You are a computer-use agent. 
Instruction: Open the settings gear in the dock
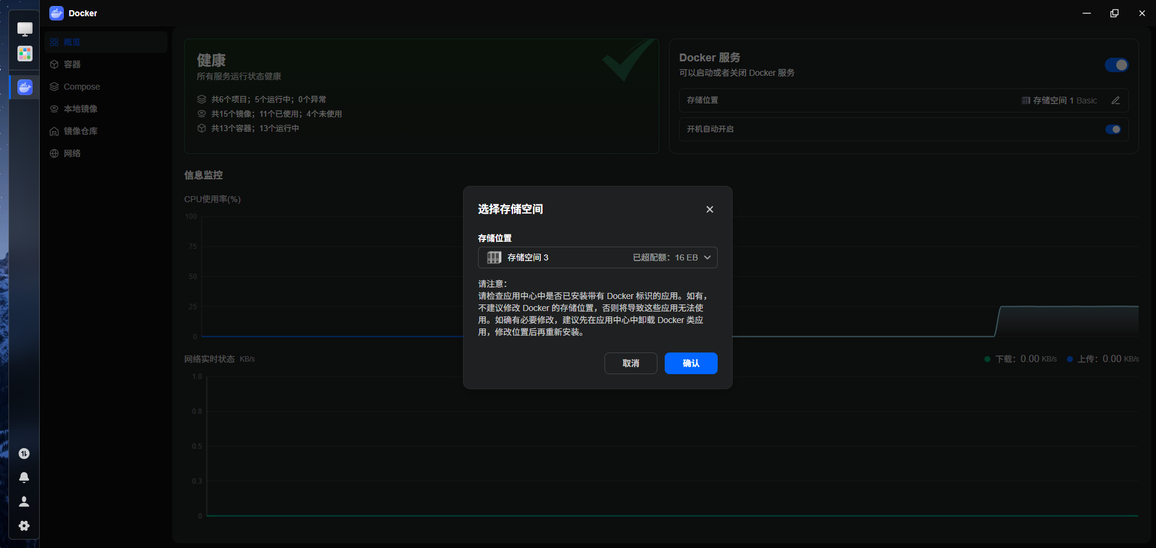pos(24,526)
